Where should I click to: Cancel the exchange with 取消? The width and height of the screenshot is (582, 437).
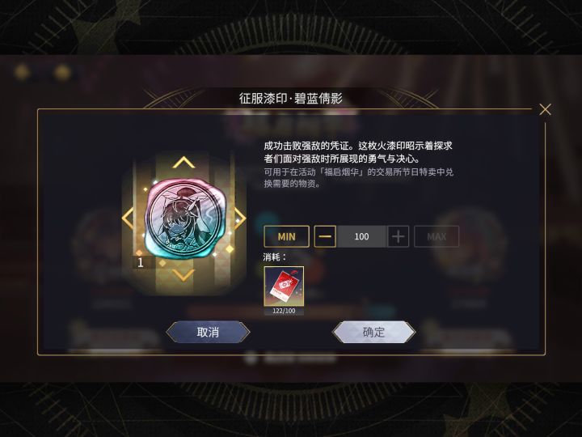coord(208,332)
